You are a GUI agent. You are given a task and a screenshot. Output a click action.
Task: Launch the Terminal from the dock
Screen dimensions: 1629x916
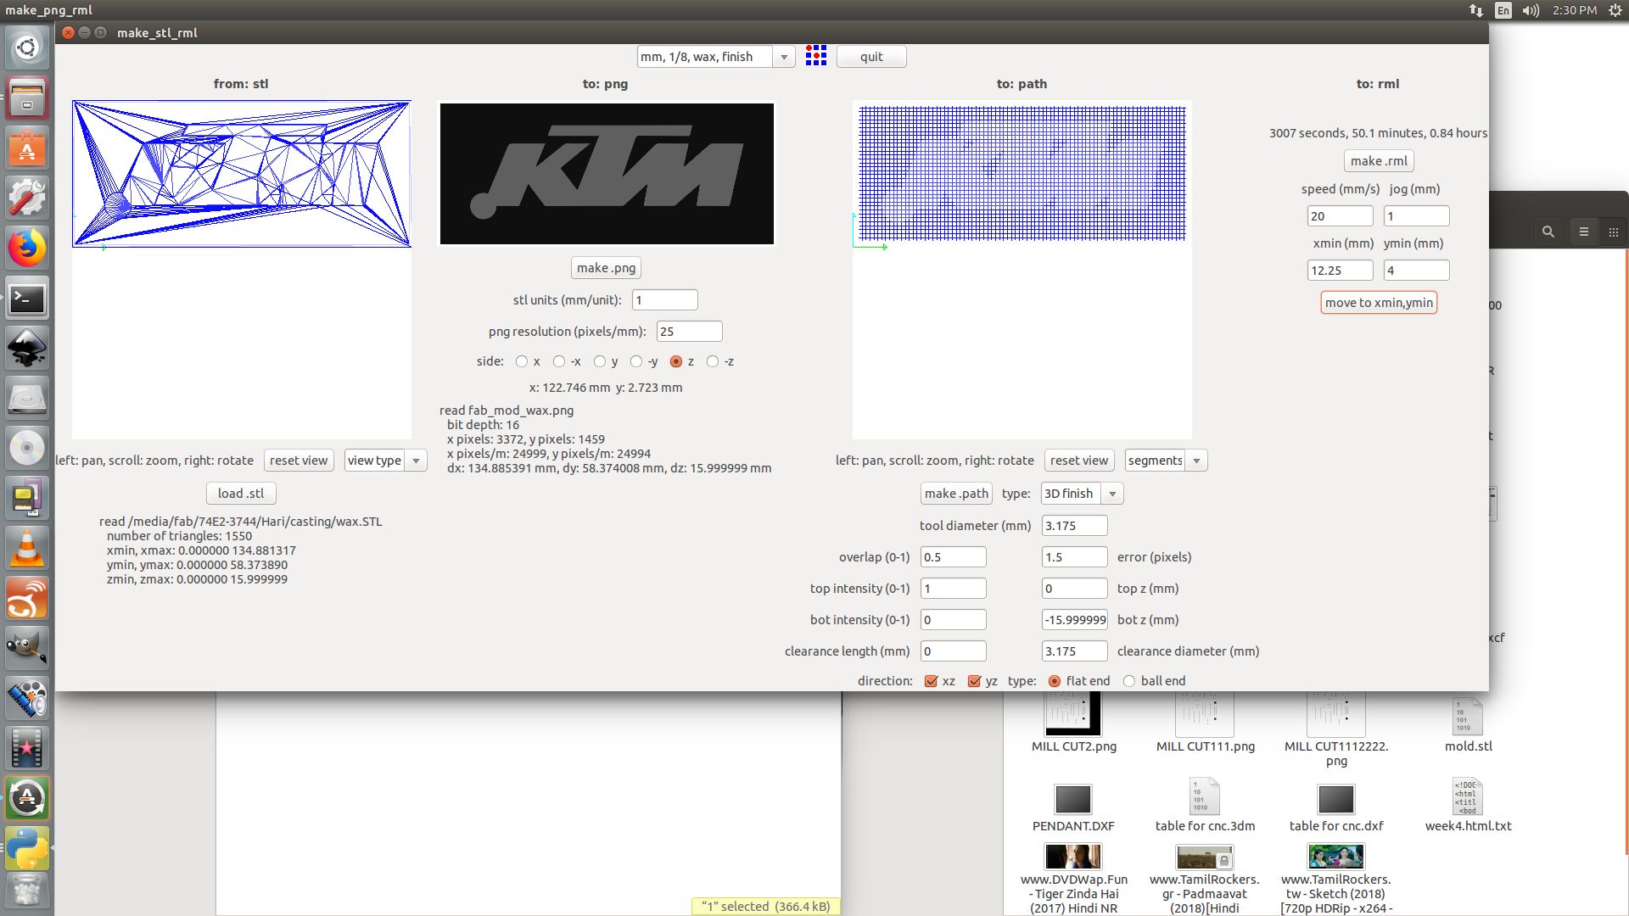(27, 299)
